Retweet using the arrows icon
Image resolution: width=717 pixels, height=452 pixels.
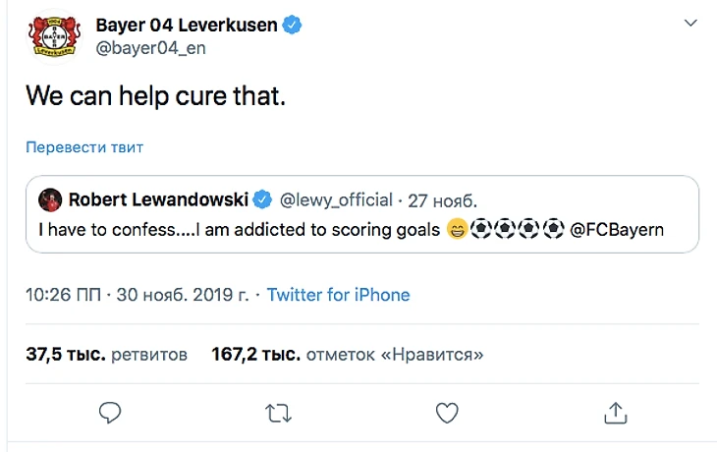click(279, 413)
